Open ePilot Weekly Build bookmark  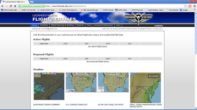tap(9, 10)
